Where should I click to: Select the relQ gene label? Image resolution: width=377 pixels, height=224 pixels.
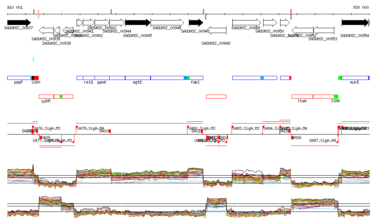(88, 82)
